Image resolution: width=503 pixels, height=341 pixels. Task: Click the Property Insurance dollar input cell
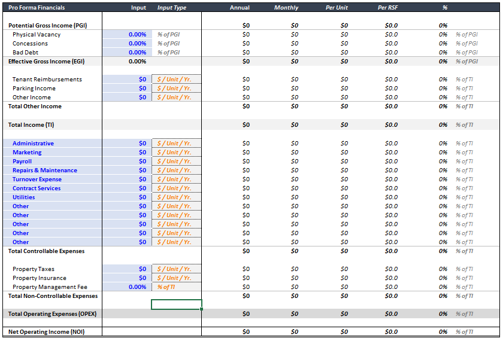coord(127,278)
